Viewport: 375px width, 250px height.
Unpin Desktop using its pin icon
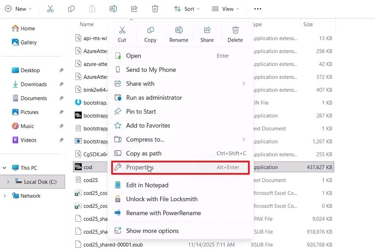pyautogui.click(x=61, y=70)
